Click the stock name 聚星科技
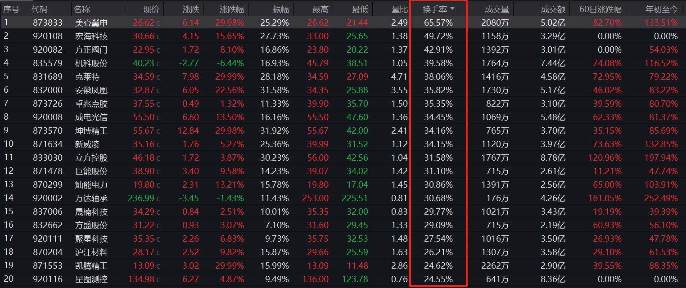 click(91, 238)
